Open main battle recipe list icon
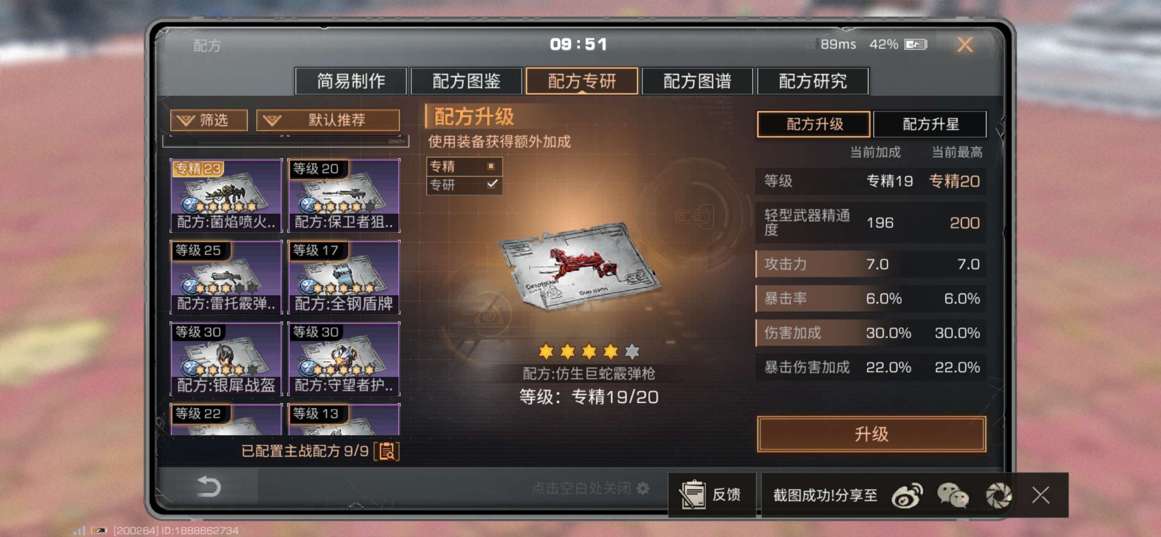 click(387, 451)
